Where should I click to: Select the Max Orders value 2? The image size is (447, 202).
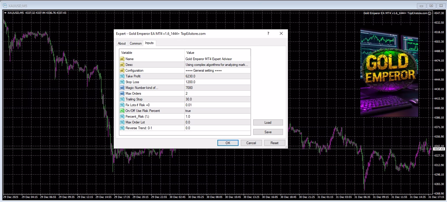pyautogui.click(x=217, y=94)
